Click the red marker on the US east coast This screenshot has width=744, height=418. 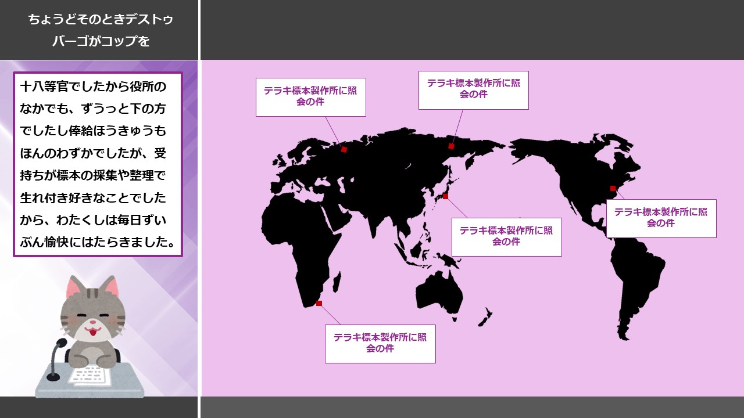(613, 188)
